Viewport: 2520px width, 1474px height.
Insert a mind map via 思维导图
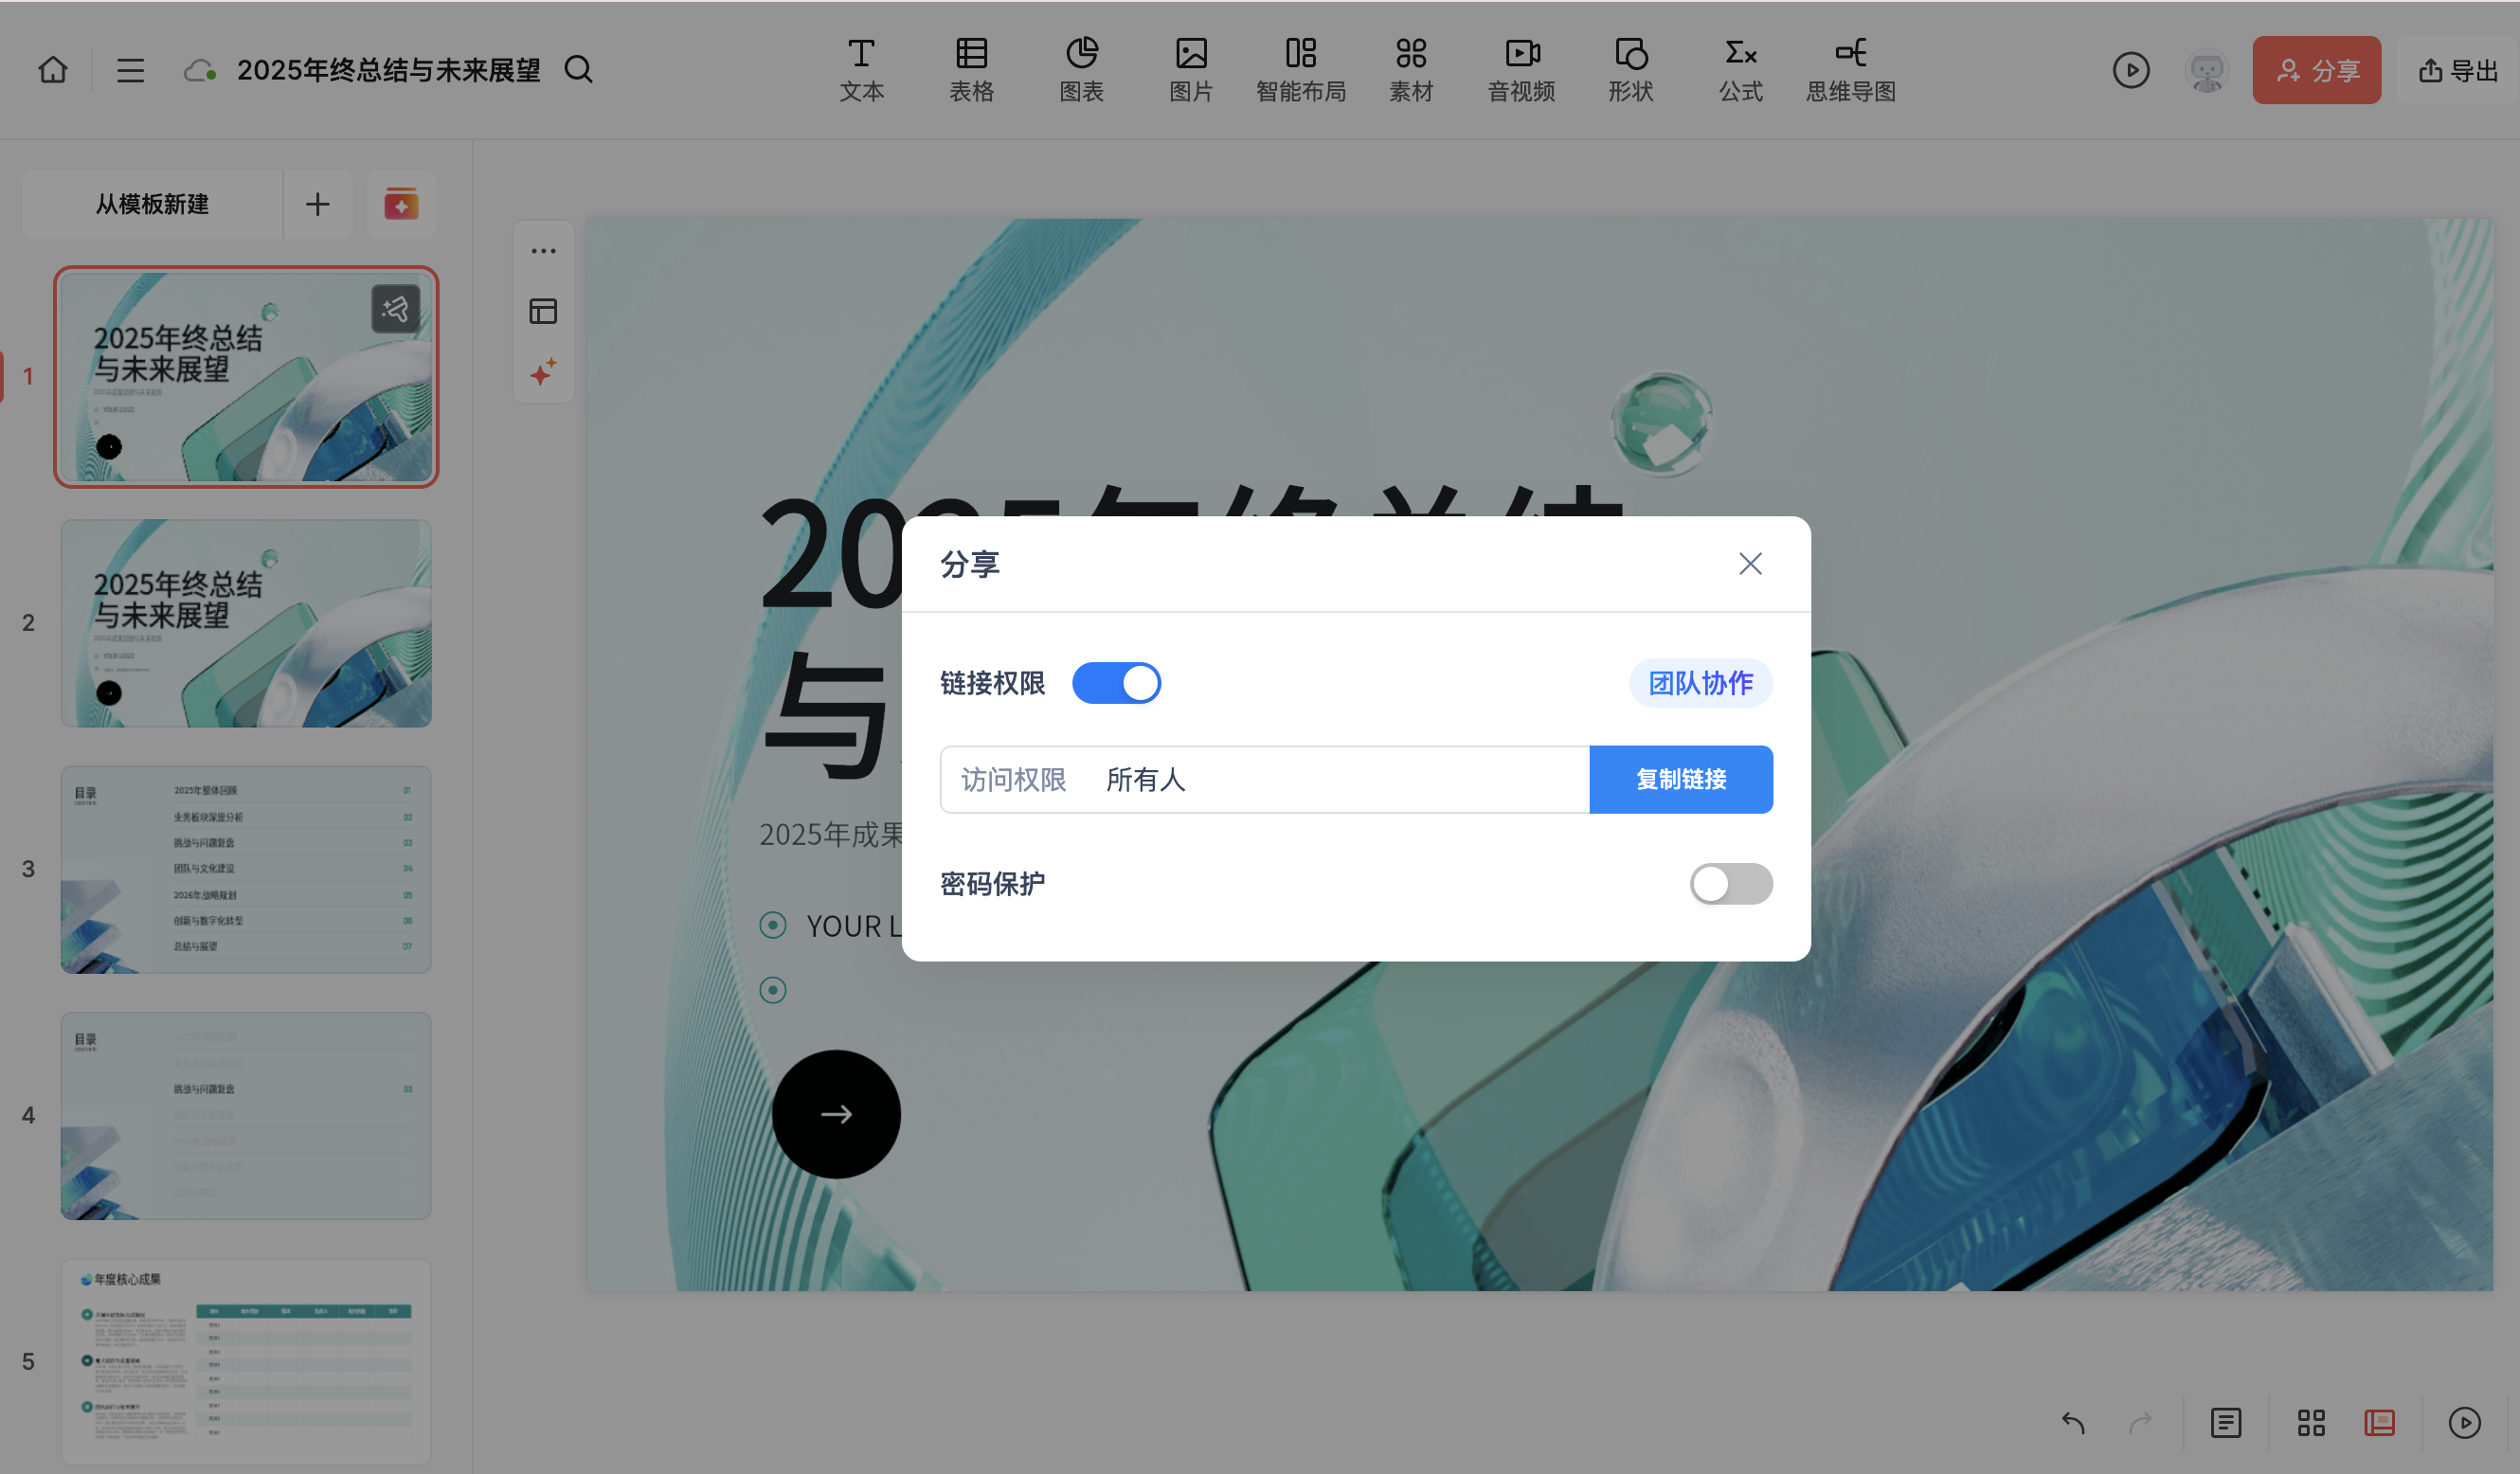click(x=1851, y=70)
